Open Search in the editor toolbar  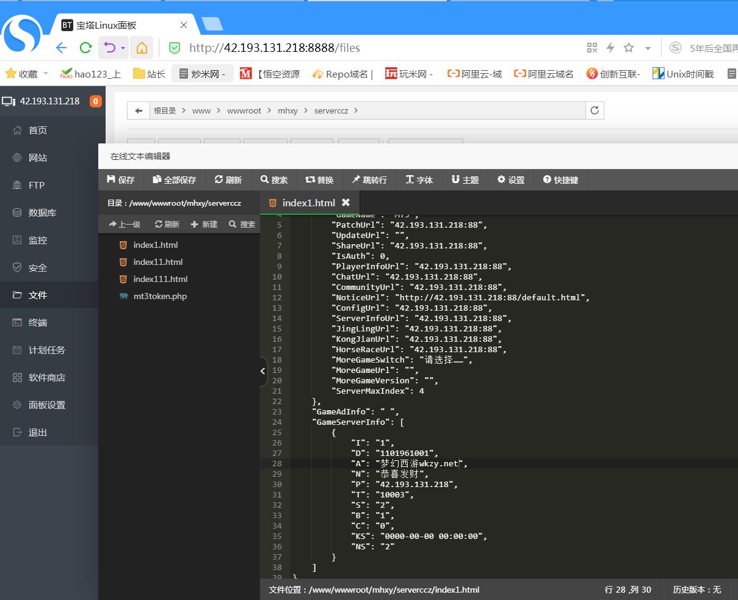pos(273,180)
